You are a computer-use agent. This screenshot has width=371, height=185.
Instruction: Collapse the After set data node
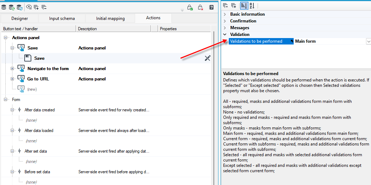[12, 151]
